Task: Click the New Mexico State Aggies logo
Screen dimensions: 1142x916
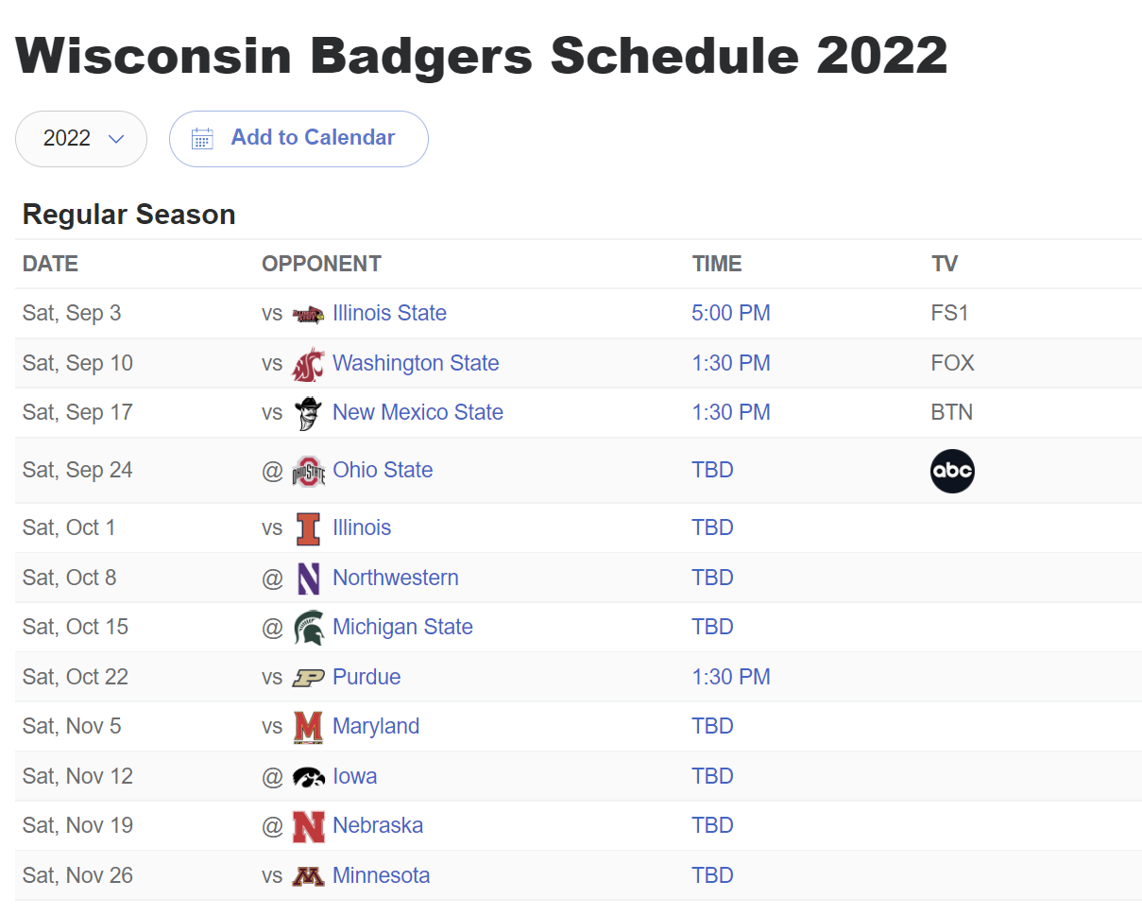Action: tap(308, 413)
